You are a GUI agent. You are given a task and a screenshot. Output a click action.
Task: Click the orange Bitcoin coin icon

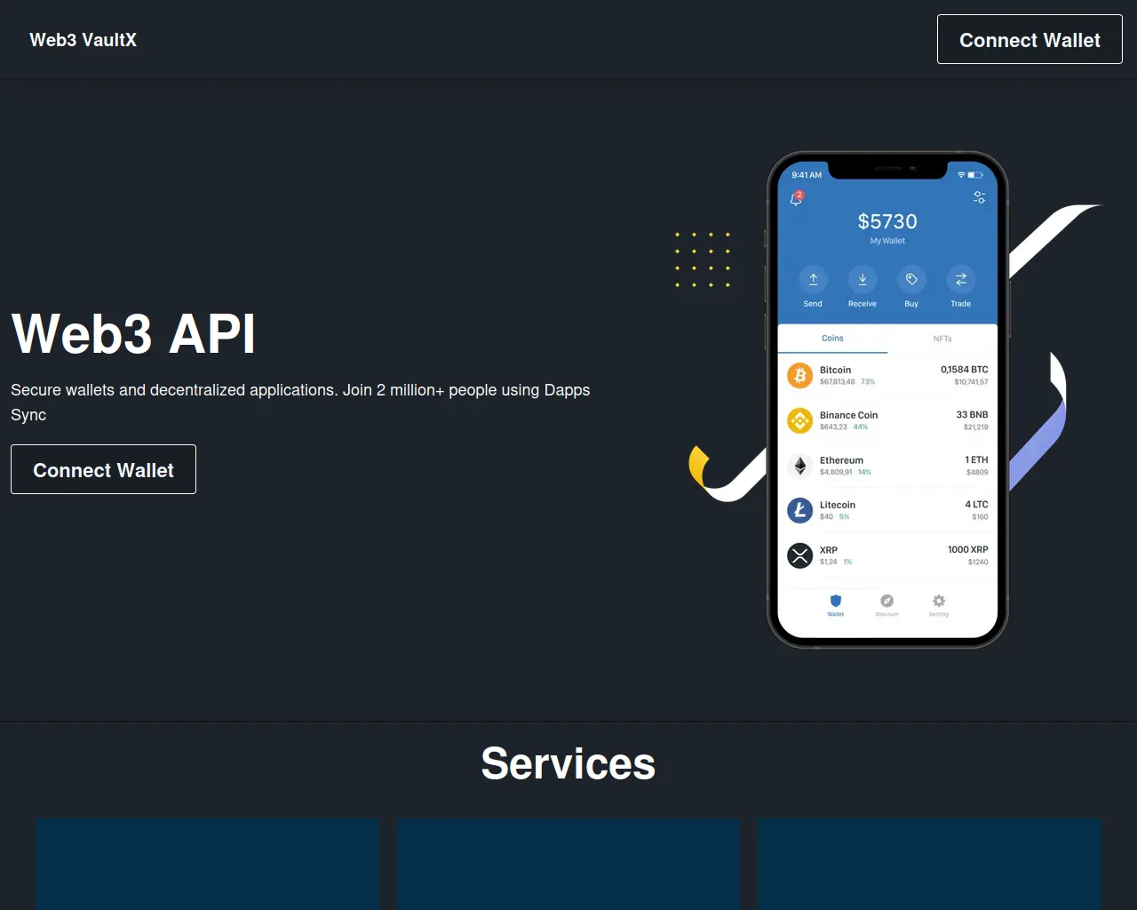800,375
